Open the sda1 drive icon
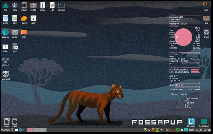213x134 pixels. [7, 121]
